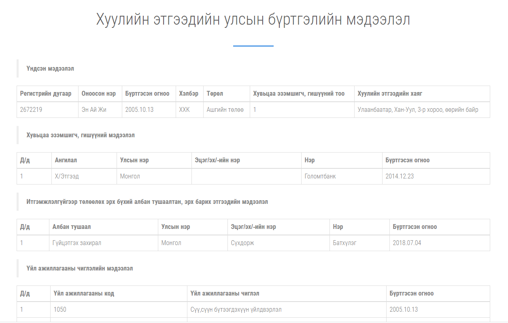This screenshot has height=323, width=508.
Task: Click the surname Сүхдорж cell
Action: tap(242, 243)
